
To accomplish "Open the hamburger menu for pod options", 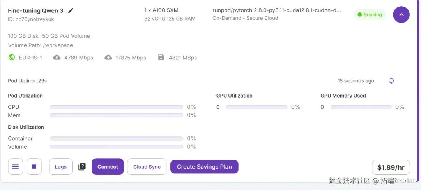I will [16, 167].
